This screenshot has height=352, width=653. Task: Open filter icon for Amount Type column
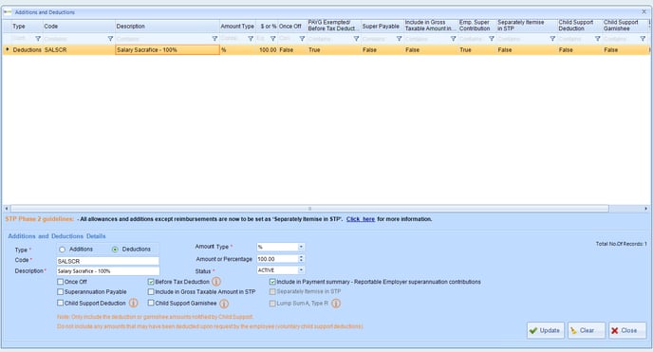[x=251, y=39]
